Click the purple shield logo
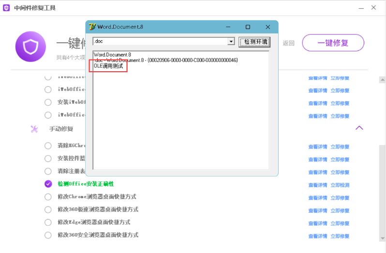The height and width of the screenshot is (253, 386). pyautogui.click(x=30, y=47)
